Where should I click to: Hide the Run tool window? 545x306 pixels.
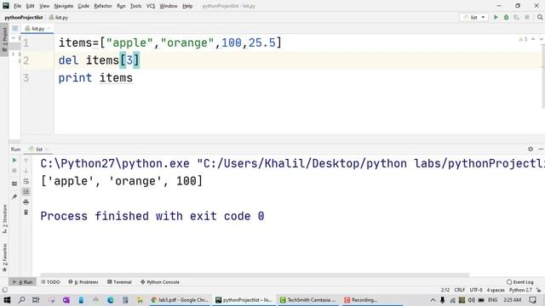541,149
